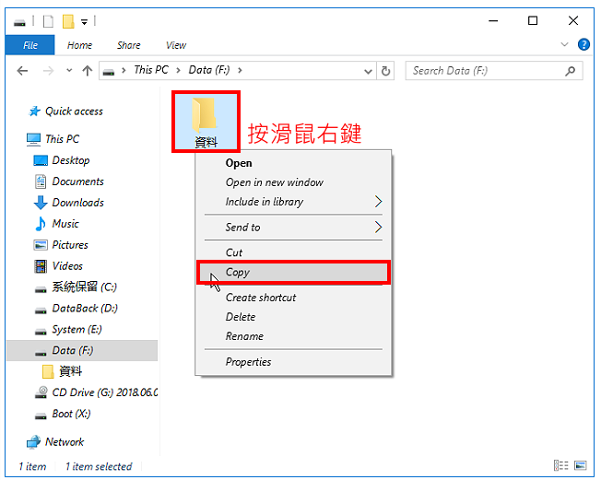The height and width of the screenshot is (480, 601).
Task: Refresh the folder with the refresh icon
Action: tap(385, 71)
